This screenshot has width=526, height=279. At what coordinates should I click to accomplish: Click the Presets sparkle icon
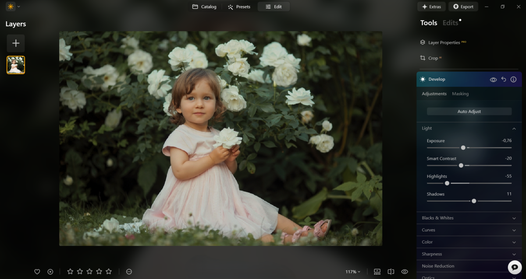pyautogui.click(x=231, y=7)
